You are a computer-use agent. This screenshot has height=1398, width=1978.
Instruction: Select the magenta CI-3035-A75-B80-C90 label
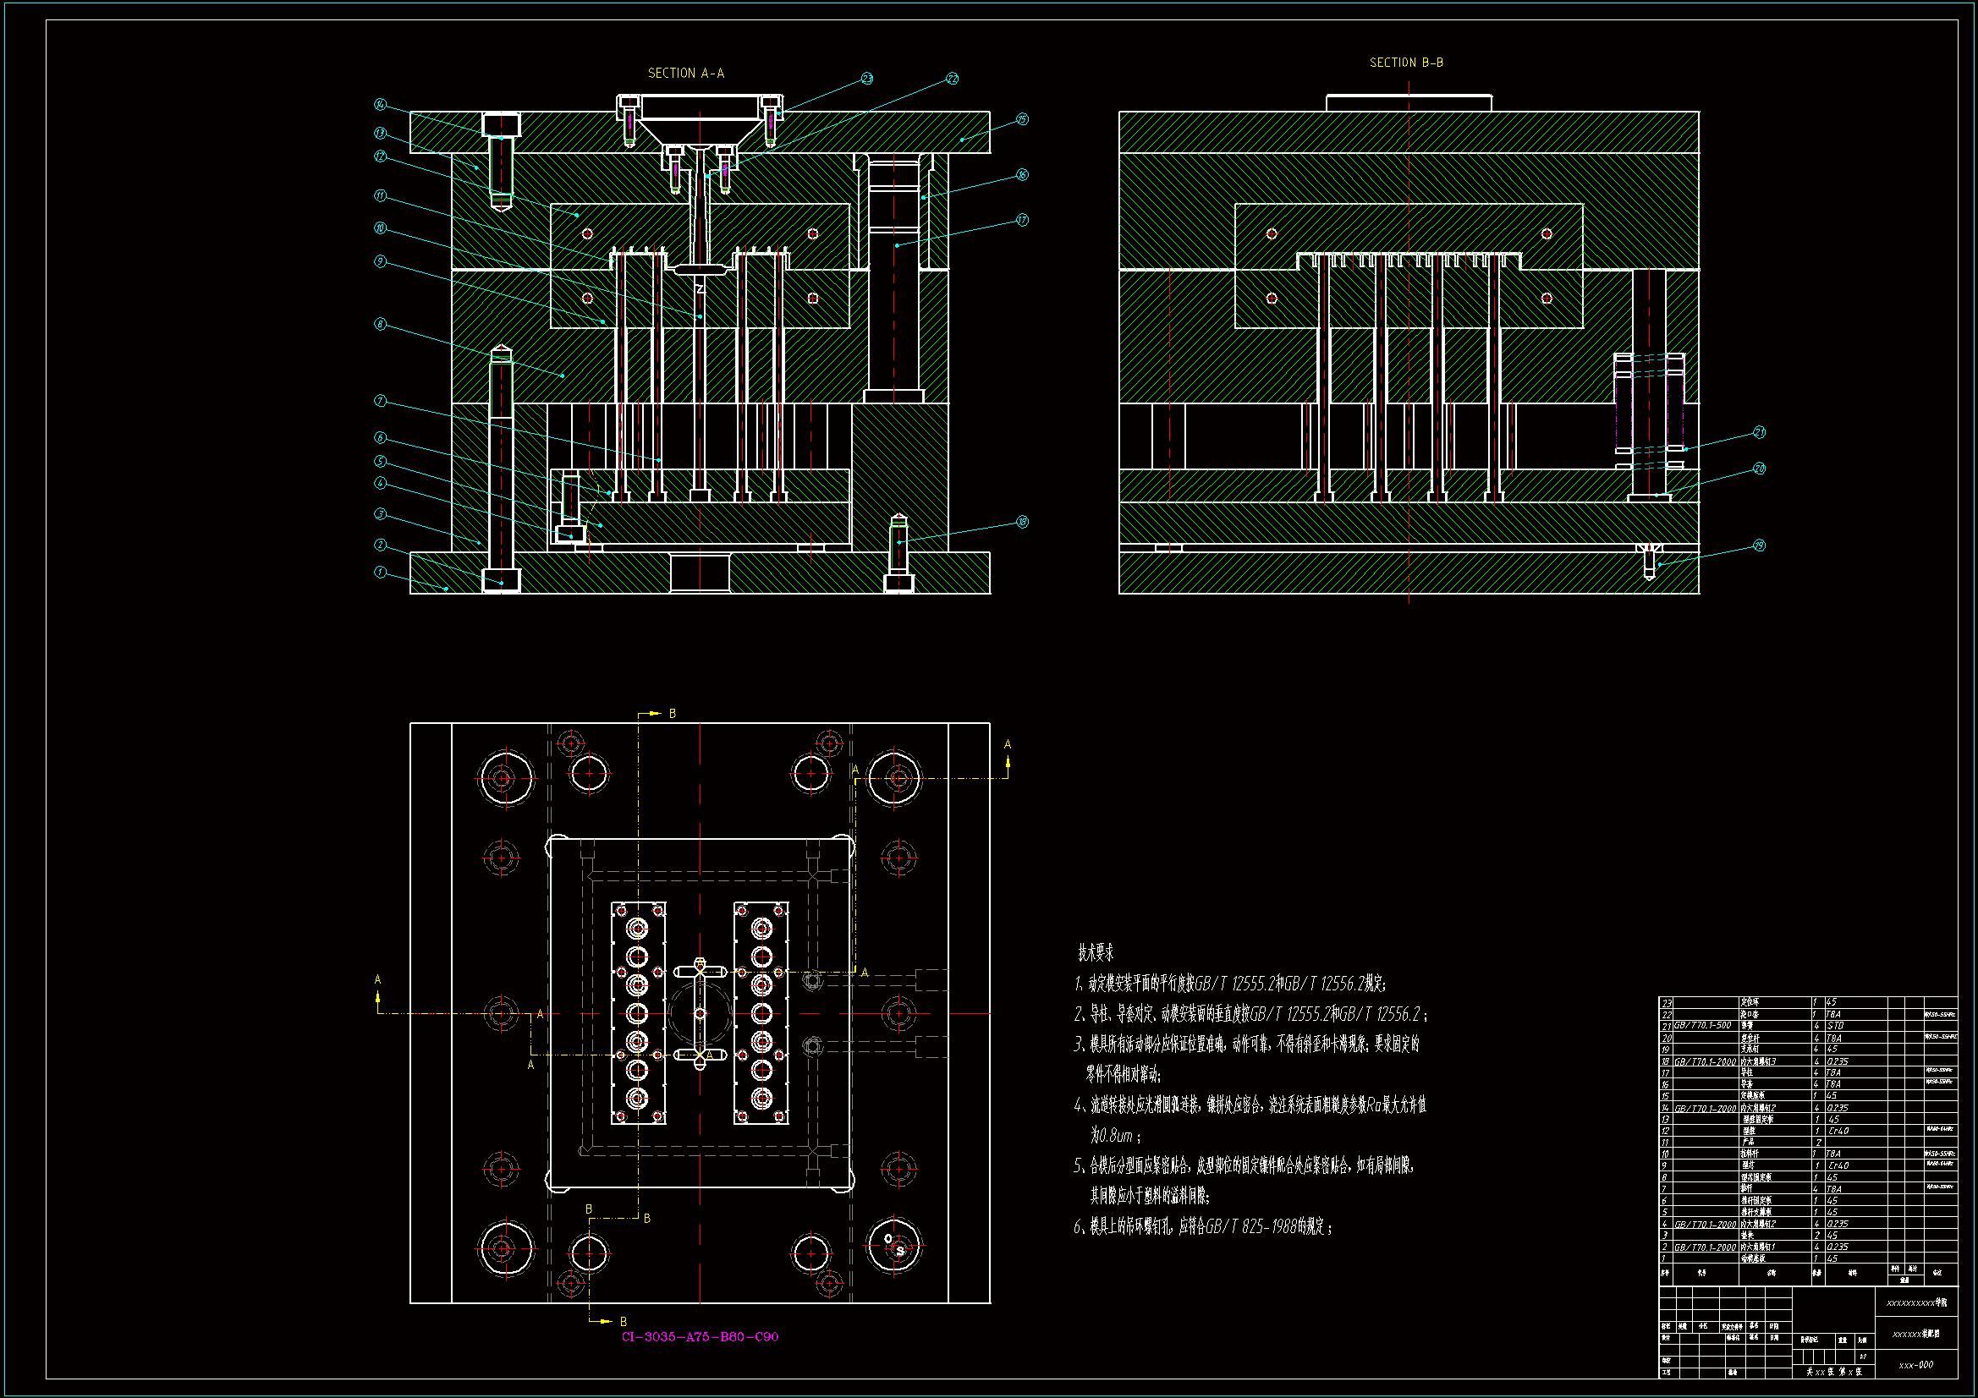(700, 1337)
